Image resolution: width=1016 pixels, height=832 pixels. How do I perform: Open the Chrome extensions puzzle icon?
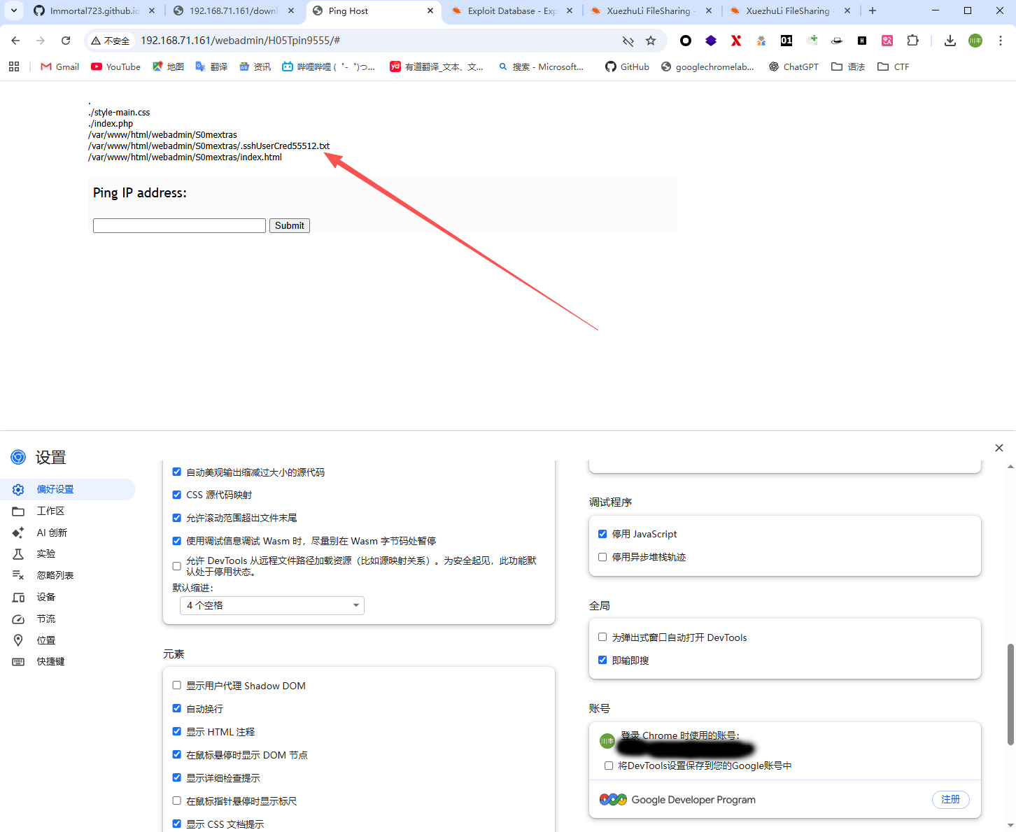tap(912, 41)
